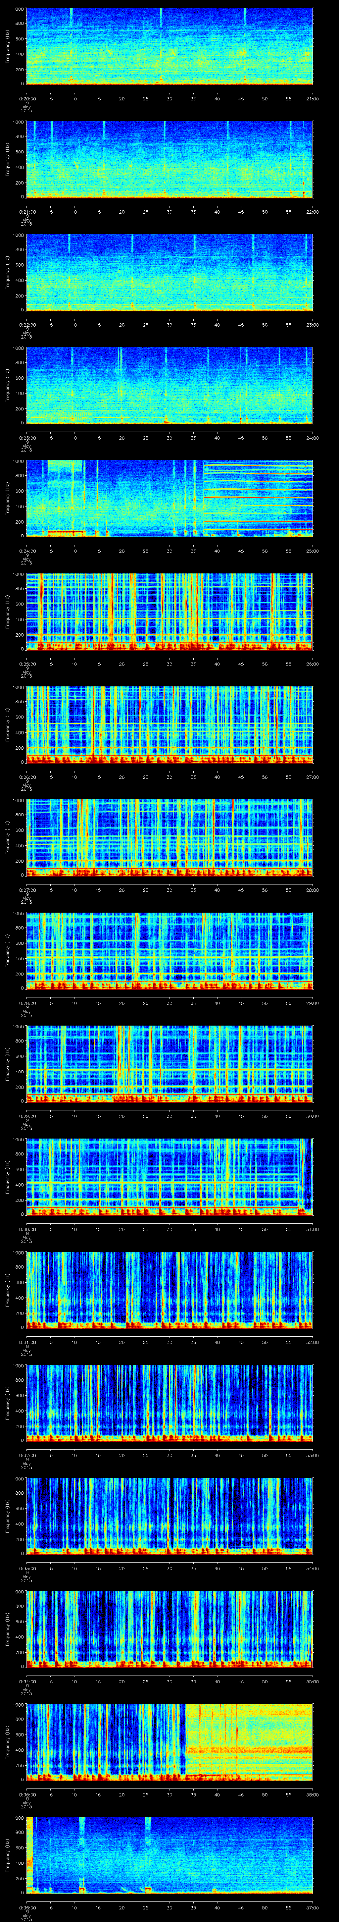Screen dimensions: 339x1922
Task: Click the yellow broadband noise block in the 0:35:00 panel
Action: [249, 1742]
